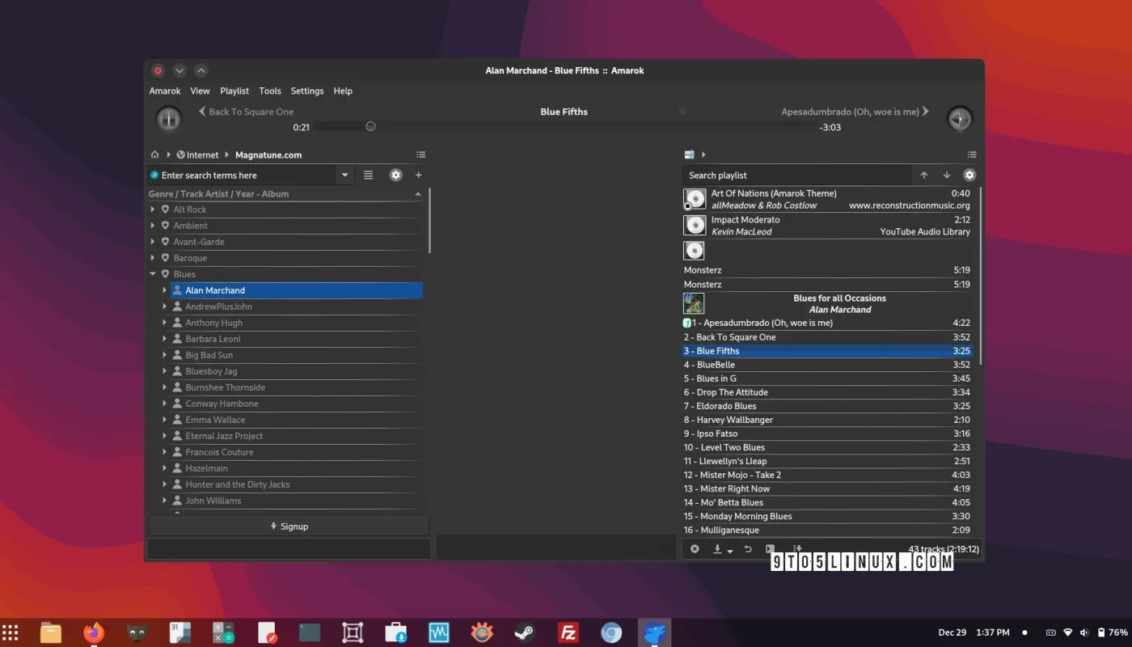Viewport: 1132px width, 647px height.
Task: Click the home icon in the breadcrumb
Action: (154, 154)
